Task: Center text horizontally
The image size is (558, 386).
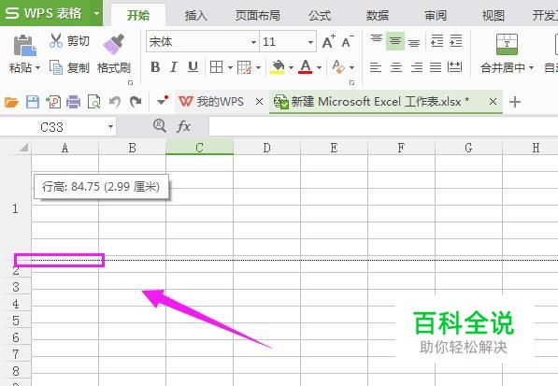Action: click(396, 67)
